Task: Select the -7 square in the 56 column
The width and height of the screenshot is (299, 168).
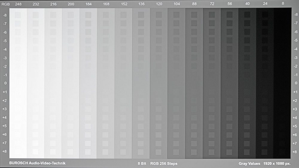Action: (x=229, y=23)
